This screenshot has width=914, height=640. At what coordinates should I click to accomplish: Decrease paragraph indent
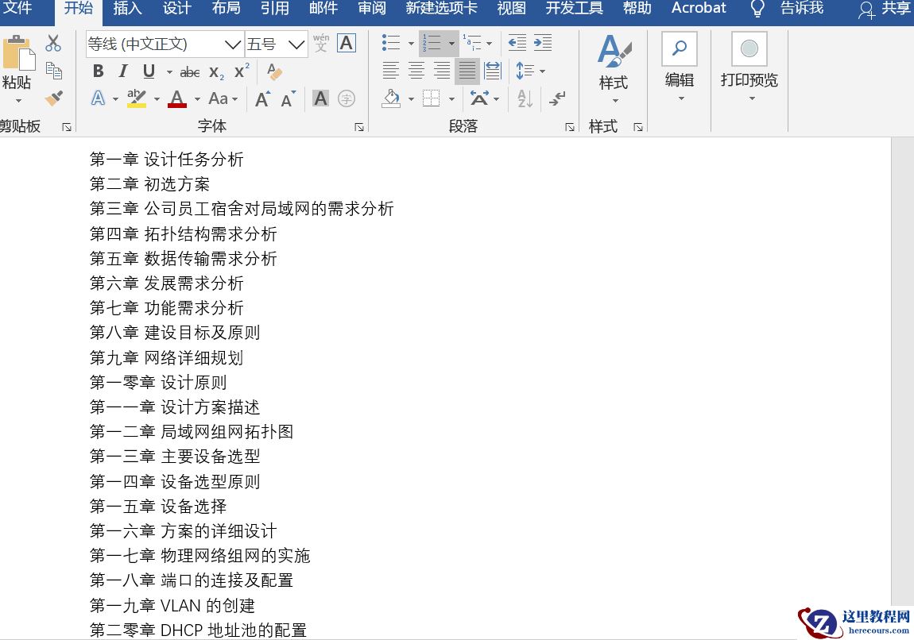517,43
